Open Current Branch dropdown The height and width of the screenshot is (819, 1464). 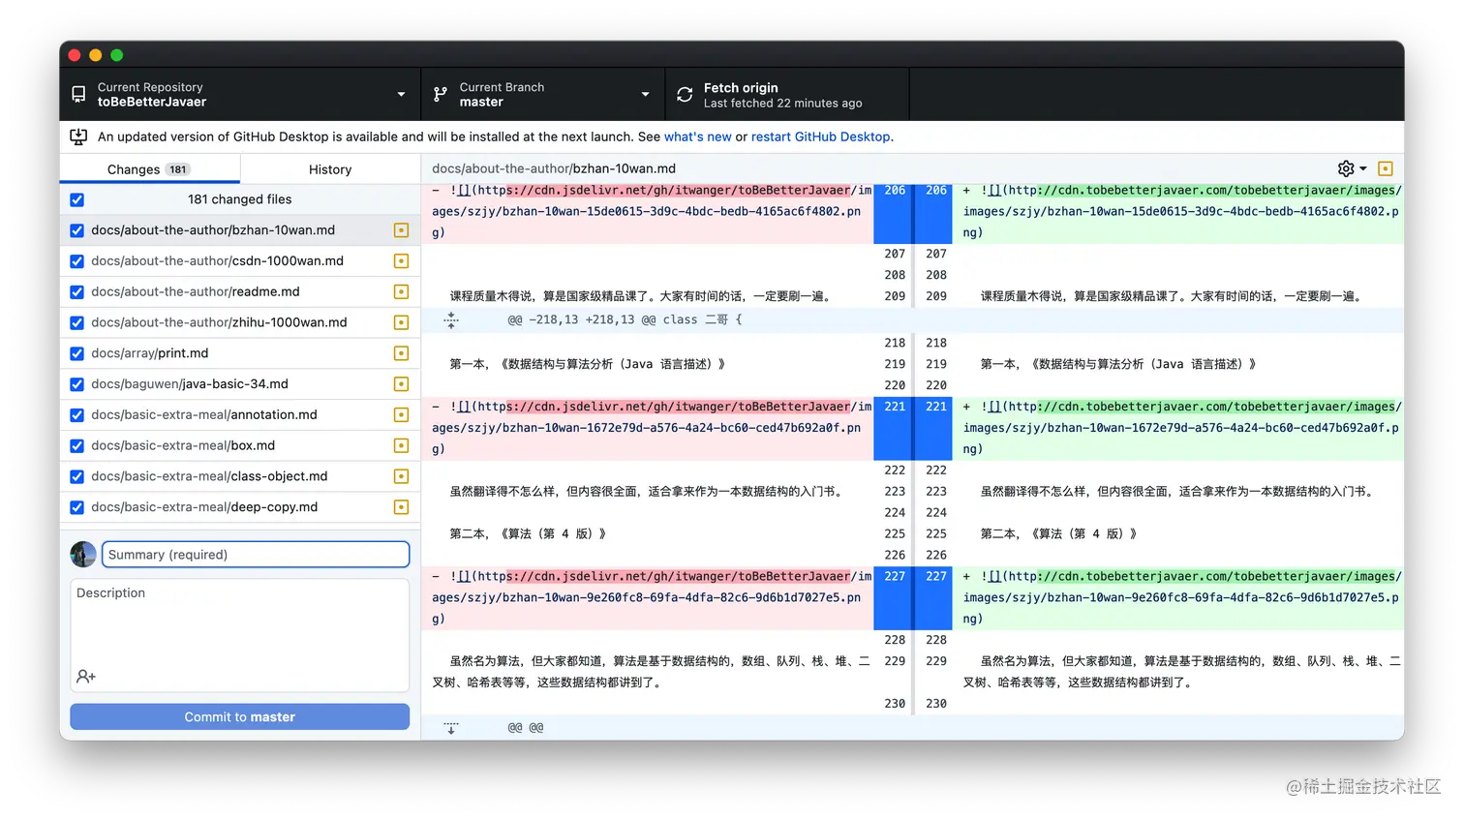543,95
